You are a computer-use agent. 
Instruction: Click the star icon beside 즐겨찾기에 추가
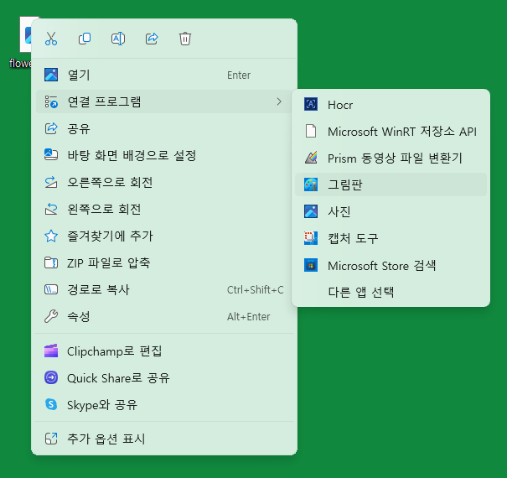coord(51,236)
